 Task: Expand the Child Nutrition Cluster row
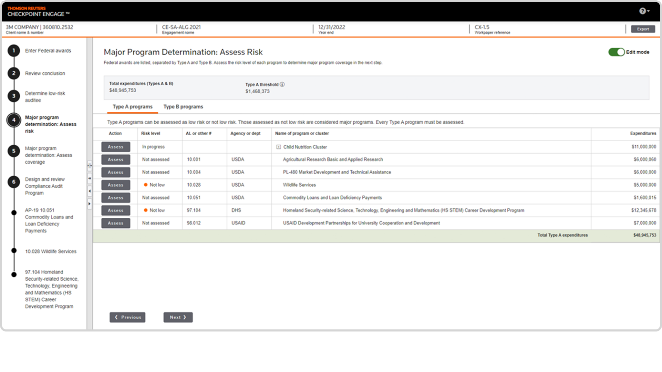point(278,147)
